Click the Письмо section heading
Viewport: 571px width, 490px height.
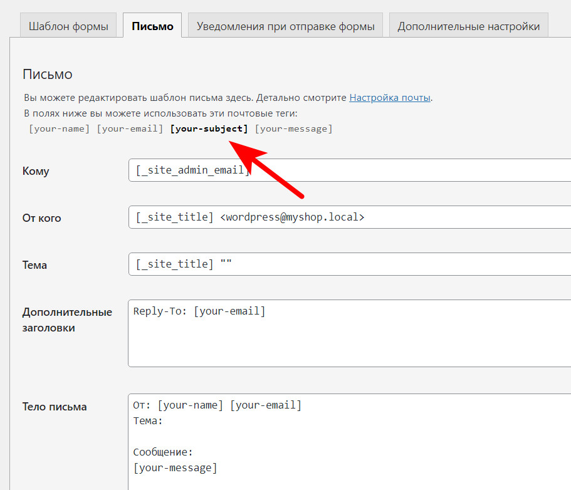coord(48,75)
